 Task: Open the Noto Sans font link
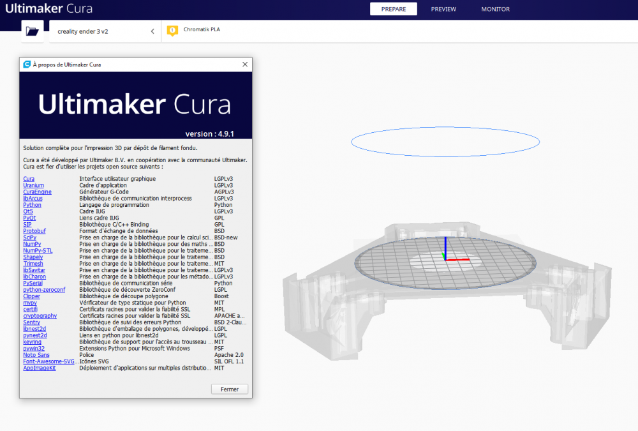tap(36, 355)
